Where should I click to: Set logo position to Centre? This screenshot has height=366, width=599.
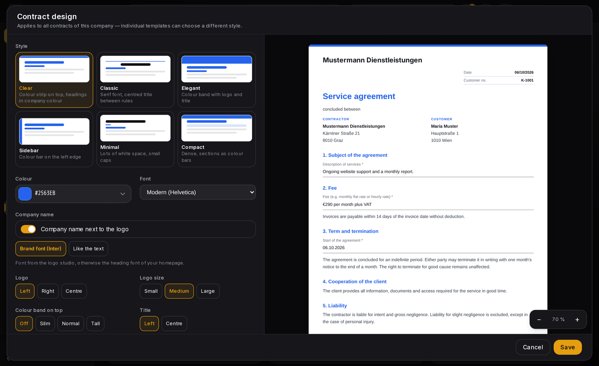coord(74,291)
